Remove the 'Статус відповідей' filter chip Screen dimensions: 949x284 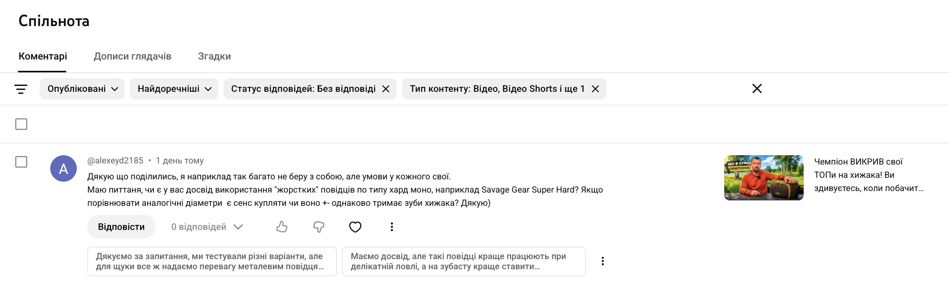386,89
